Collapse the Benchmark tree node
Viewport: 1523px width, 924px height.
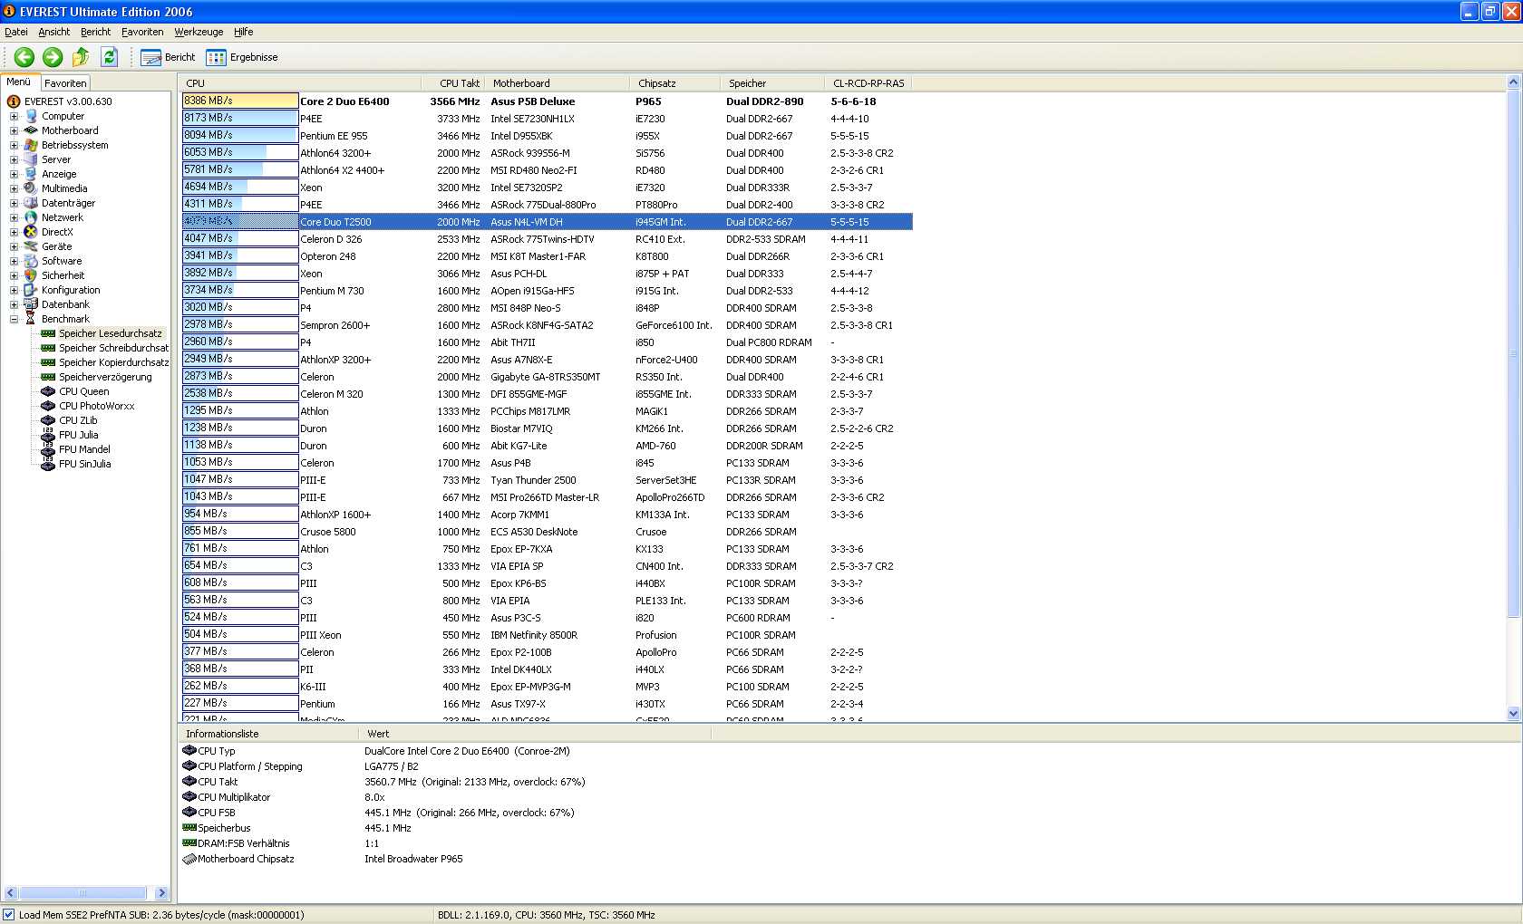[x=14, y=319]
